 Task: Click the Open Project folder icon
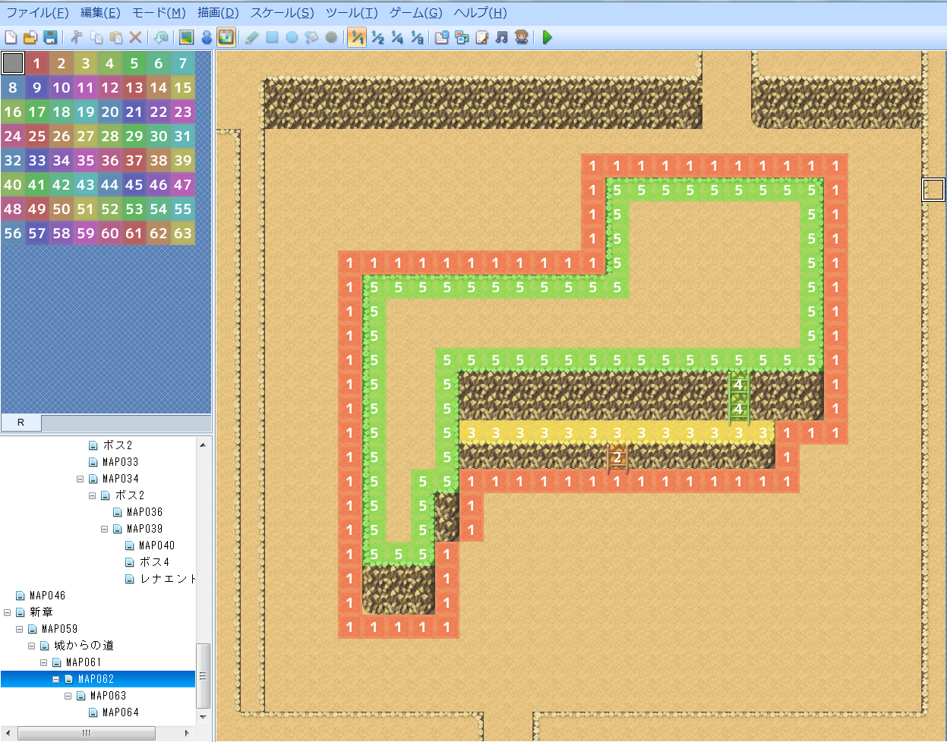30,37
